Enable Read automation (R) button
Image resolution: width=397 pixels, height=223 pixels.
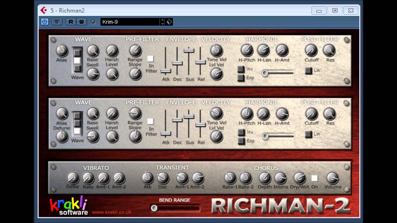pyautogui.click(x=71, y=22)
